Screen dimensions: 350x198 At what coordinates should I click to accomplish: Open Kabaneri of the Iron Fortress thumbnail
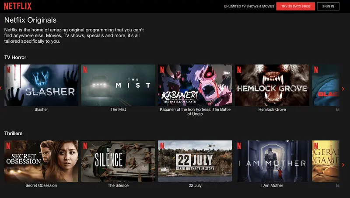click(x=195, y=85)
